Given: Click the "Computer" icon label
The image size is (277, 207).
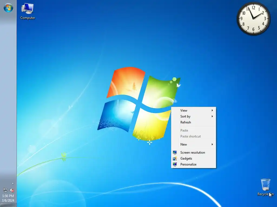Looking at the screenshot, I should pyautogui.click(x=28, y=18).
